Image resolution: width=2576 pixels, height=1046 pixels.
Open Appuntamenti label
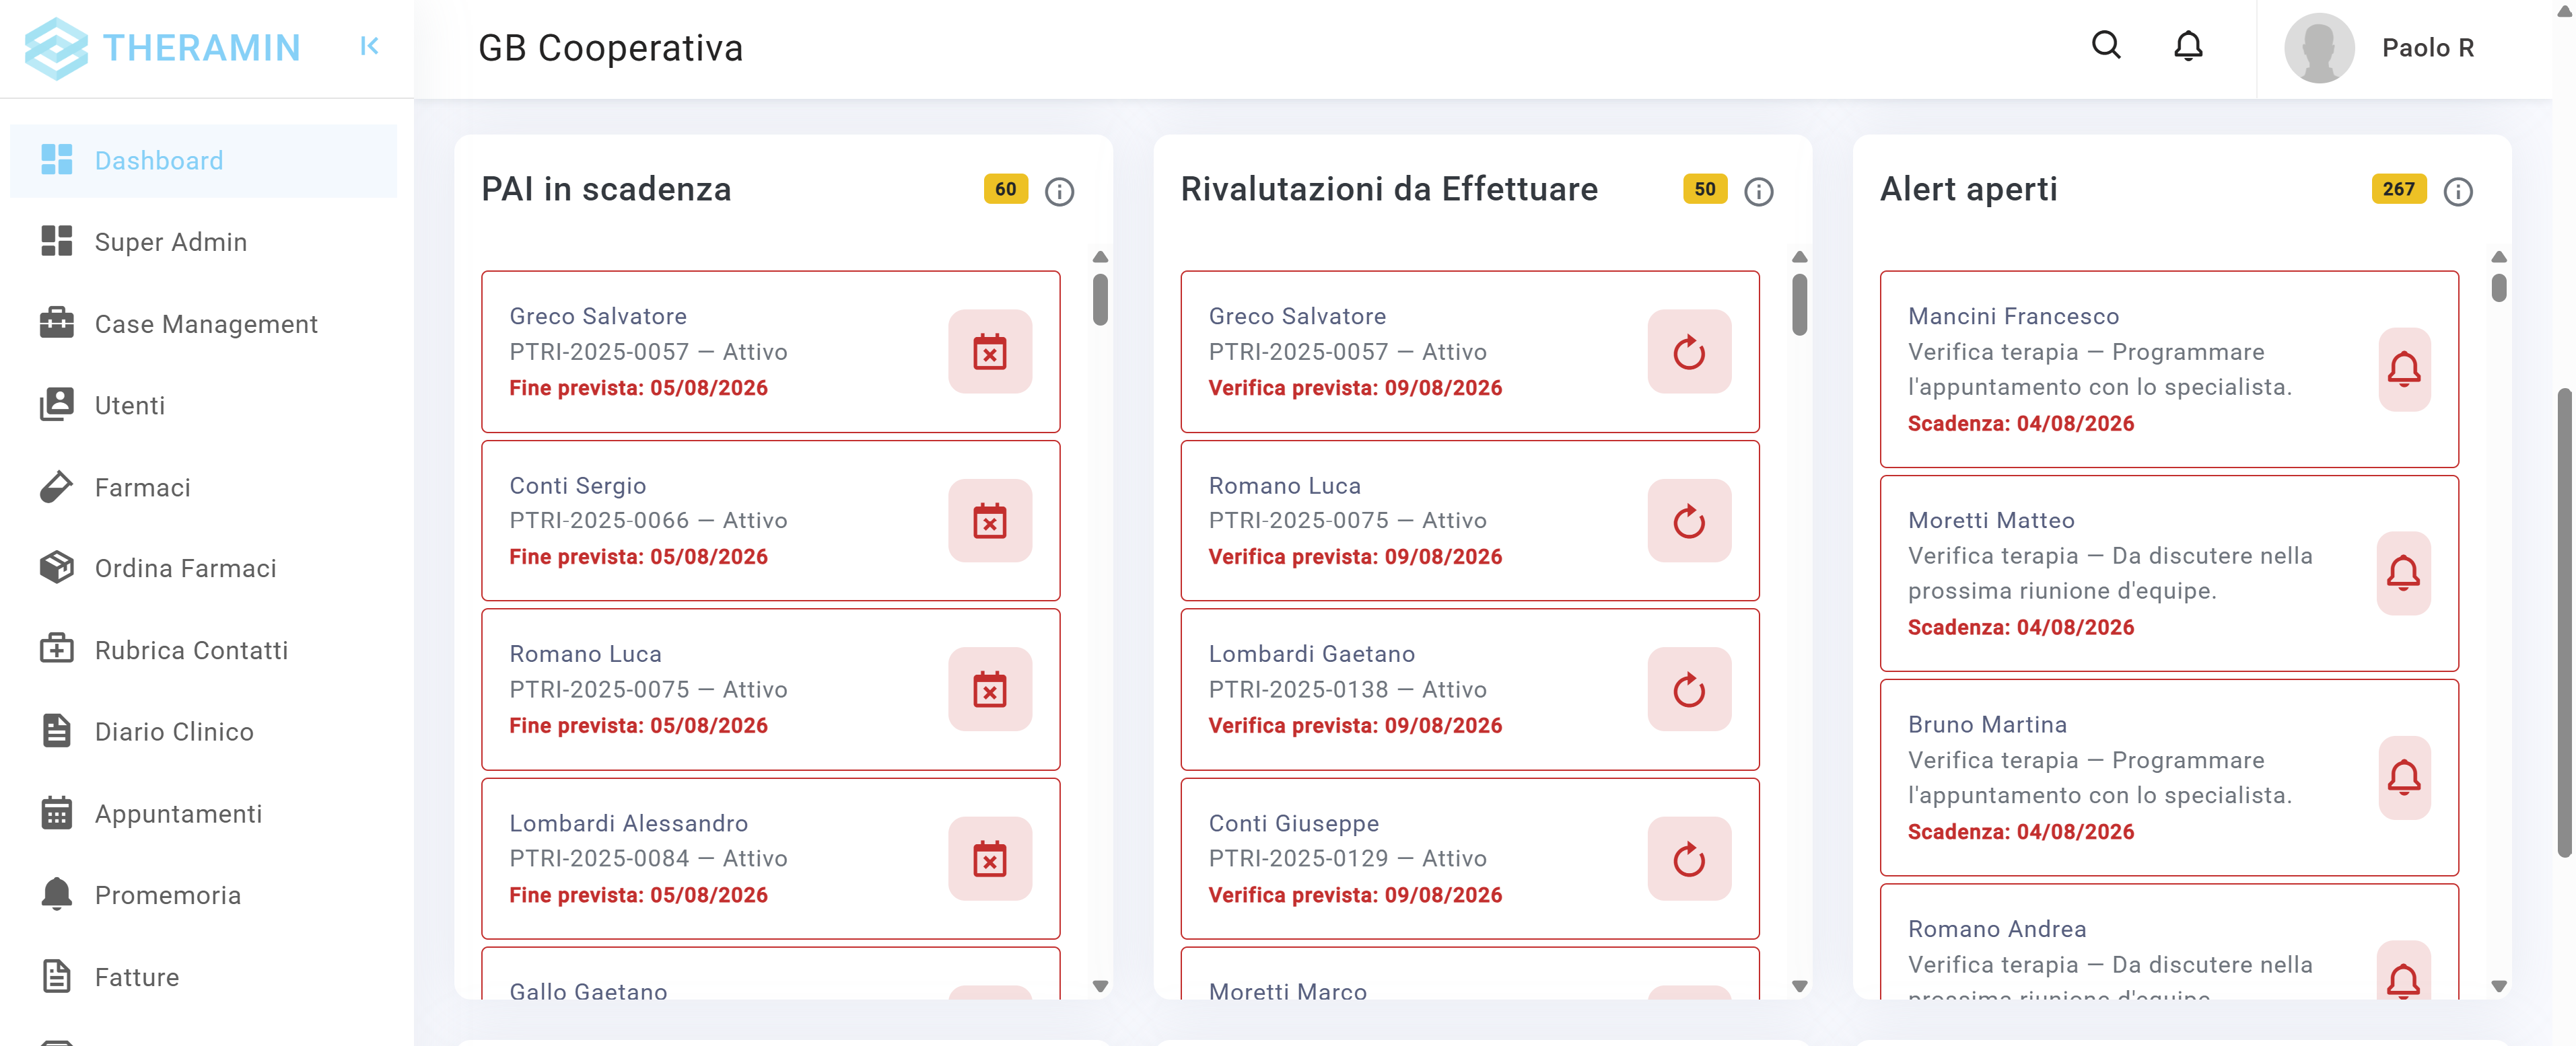click(x=178, y=813)
